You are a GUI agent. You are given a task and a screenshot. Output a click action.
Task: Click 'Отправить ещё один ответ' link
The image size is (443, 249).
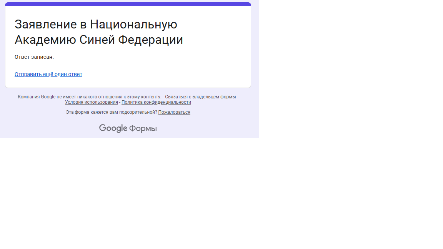(x=48, y=74)
